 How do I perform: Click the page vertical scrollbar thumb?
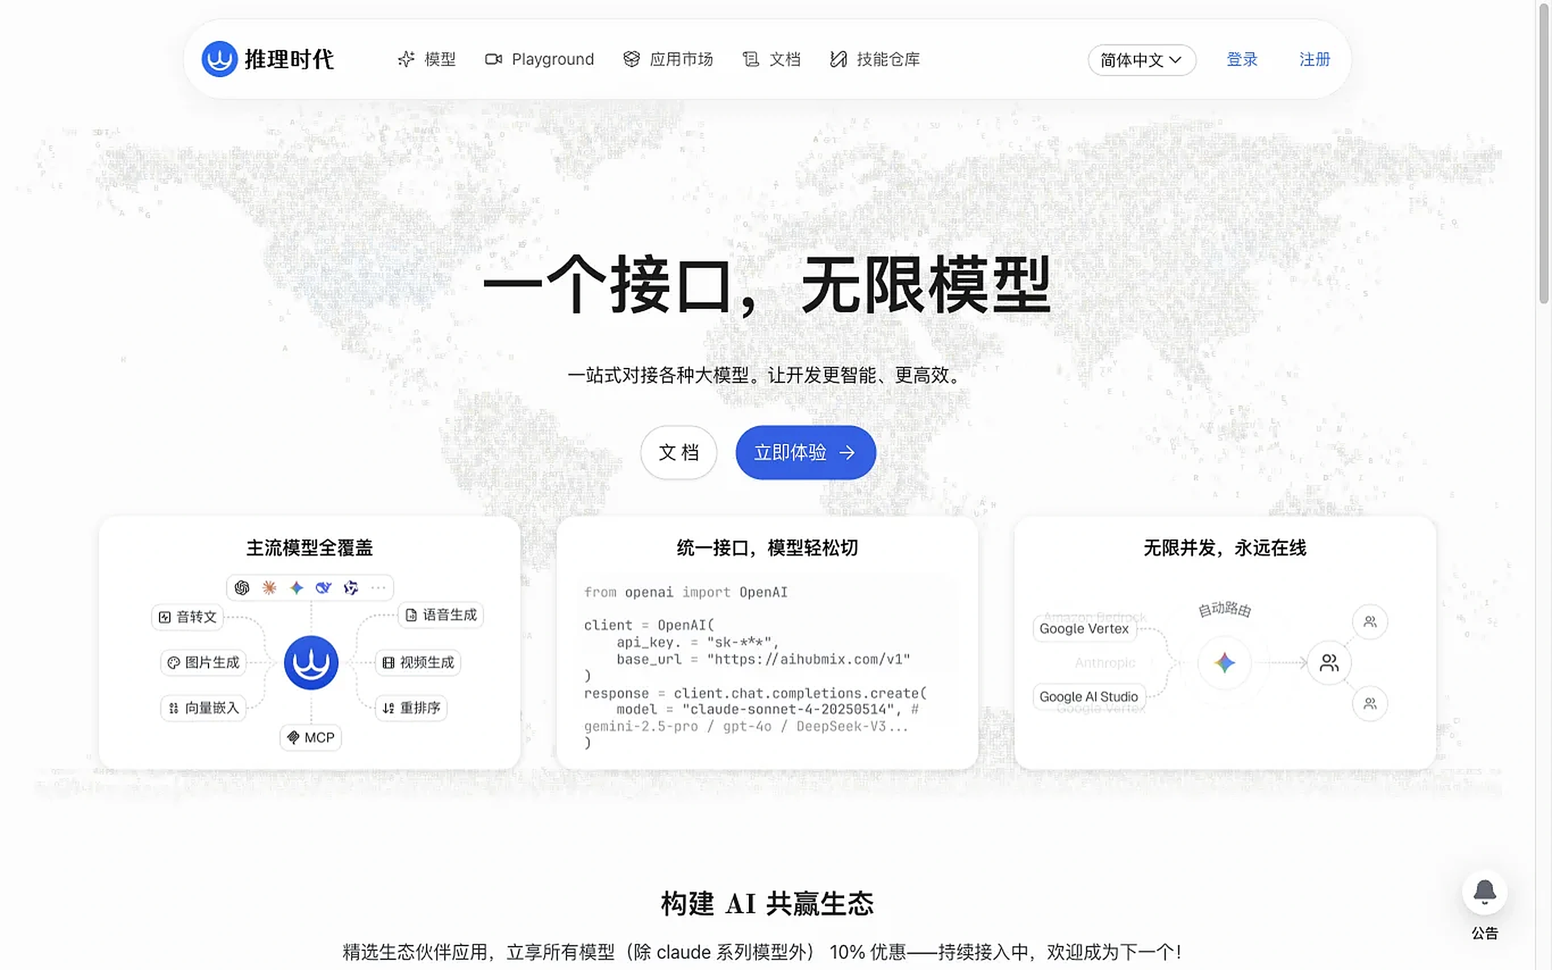1544,154
